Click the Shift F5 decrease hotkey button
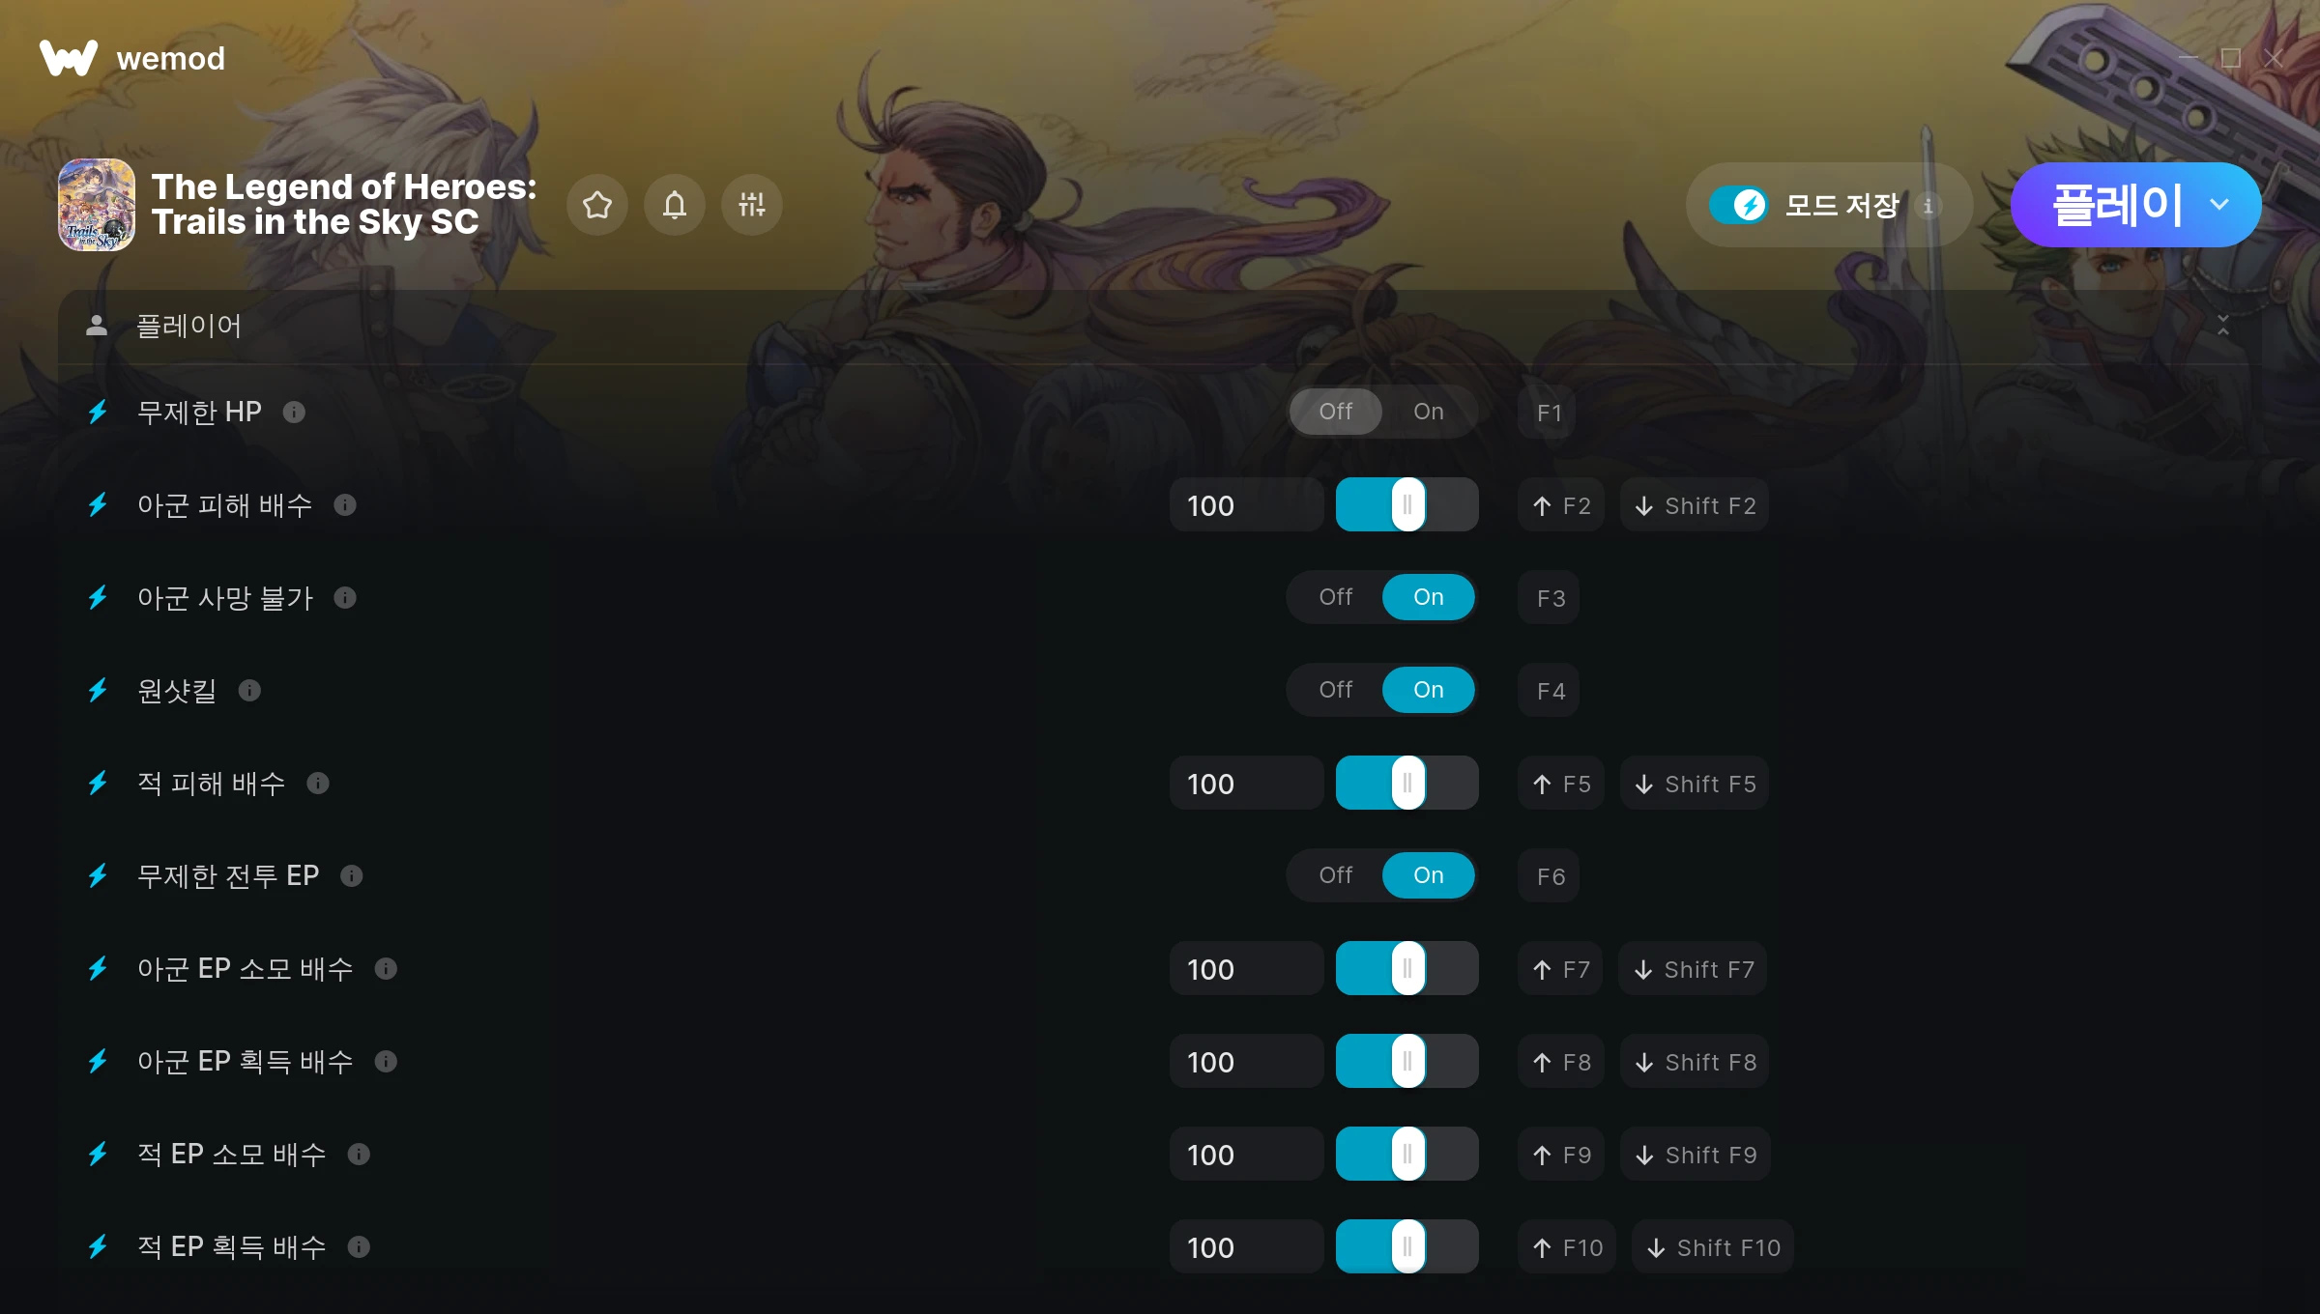2320x1314 pixels. [1695, 784]
